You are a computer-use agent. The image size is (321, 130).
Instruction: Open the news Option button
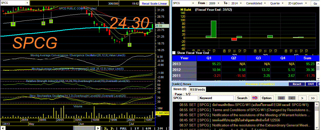coord(267,98)
